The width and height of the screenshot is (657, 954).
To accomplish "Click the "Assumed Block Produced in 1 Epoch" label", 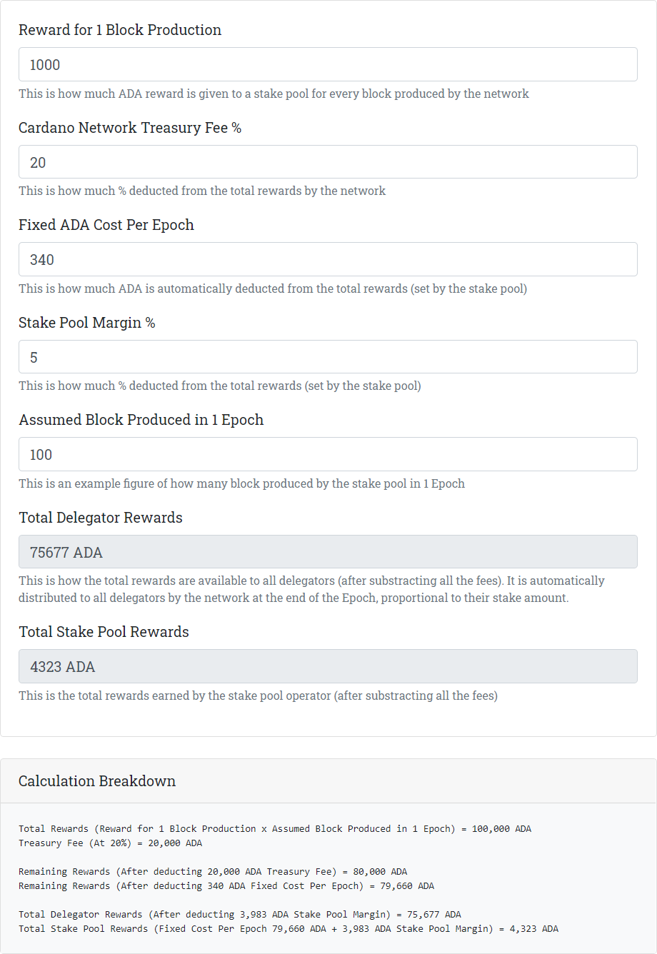I will click(141, 420).
